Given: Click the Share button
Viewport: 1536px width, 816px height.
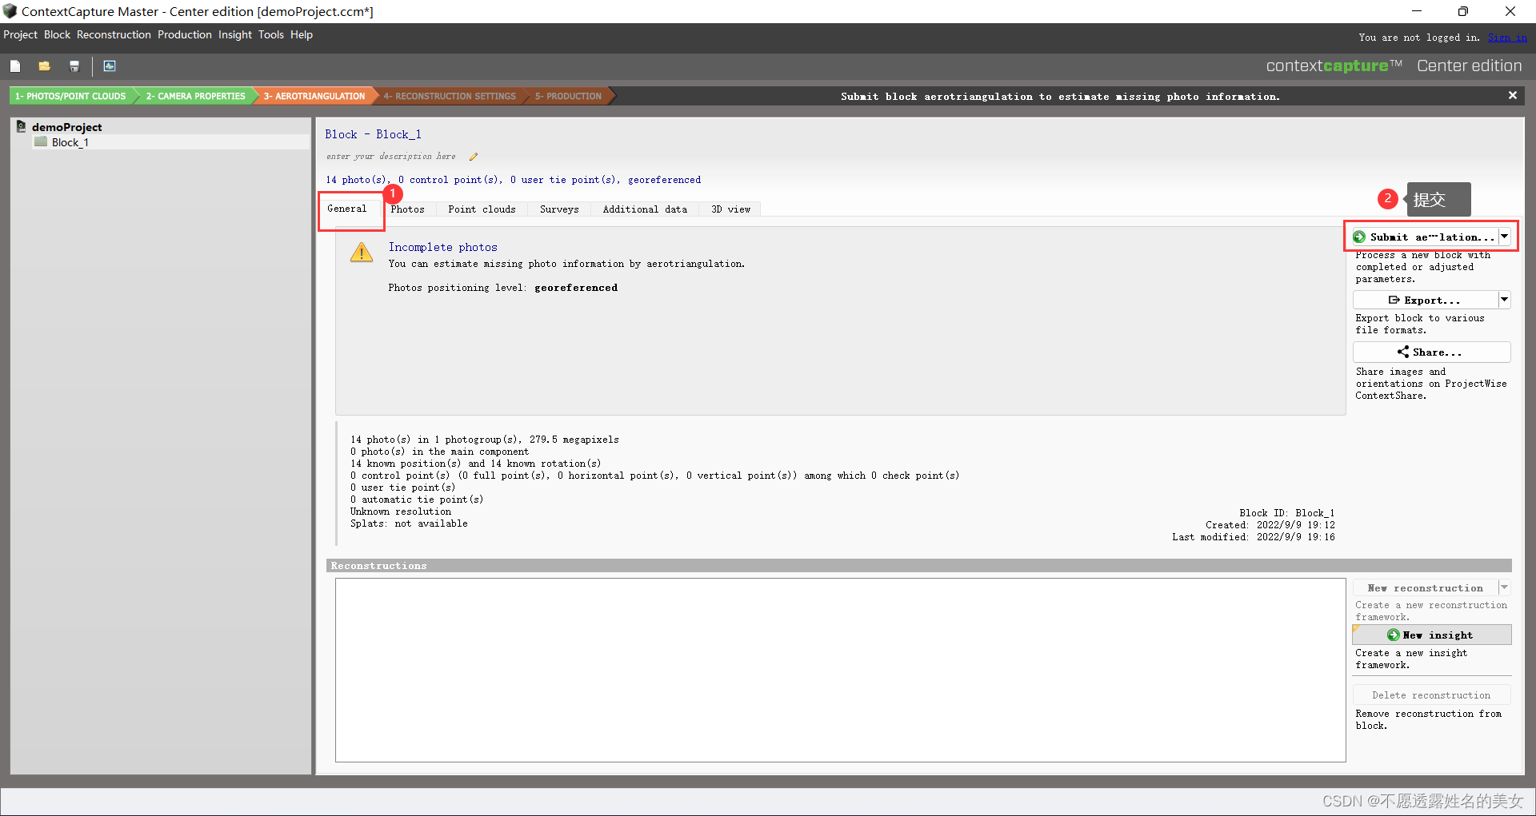Looking at the screenshot, I should [1431, 352].
